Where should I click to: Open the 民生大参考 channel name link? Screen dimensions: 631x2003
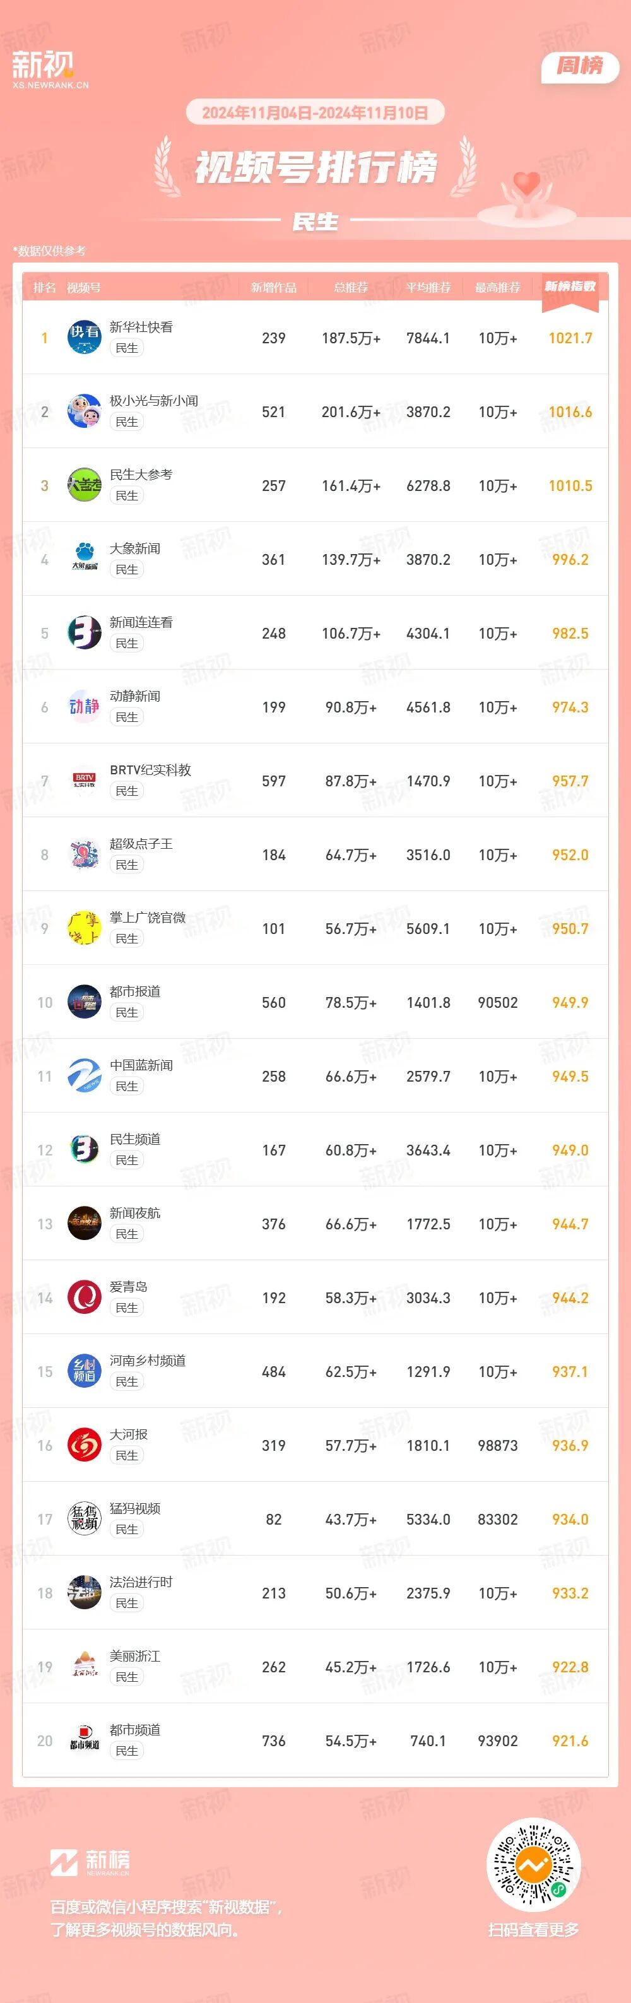click(x=141, y=475)
